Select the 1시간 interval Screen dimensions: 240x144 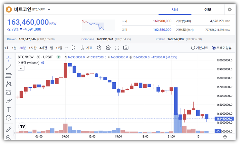tap(33, 48)
